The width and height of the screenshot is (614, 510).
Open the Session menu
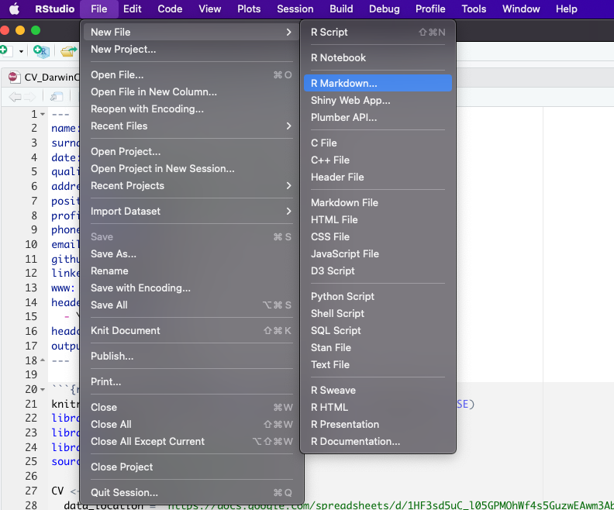[295, 9]
